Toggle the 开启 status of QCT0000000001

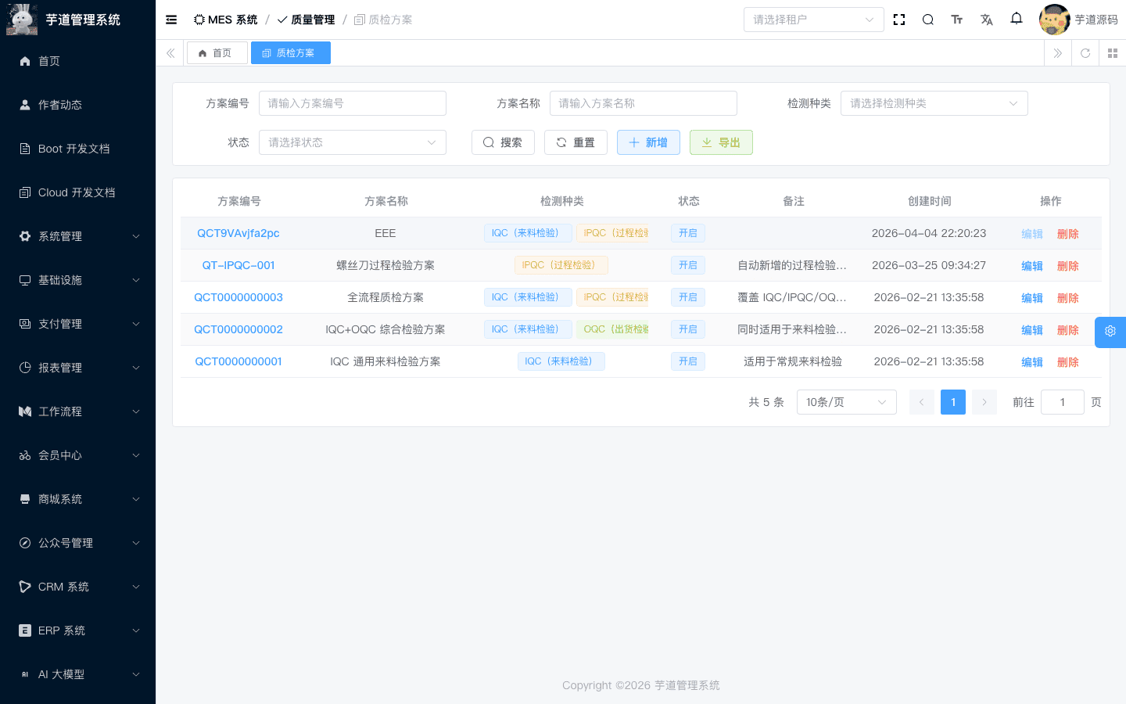pyautogui.click(x=687, y=361)
